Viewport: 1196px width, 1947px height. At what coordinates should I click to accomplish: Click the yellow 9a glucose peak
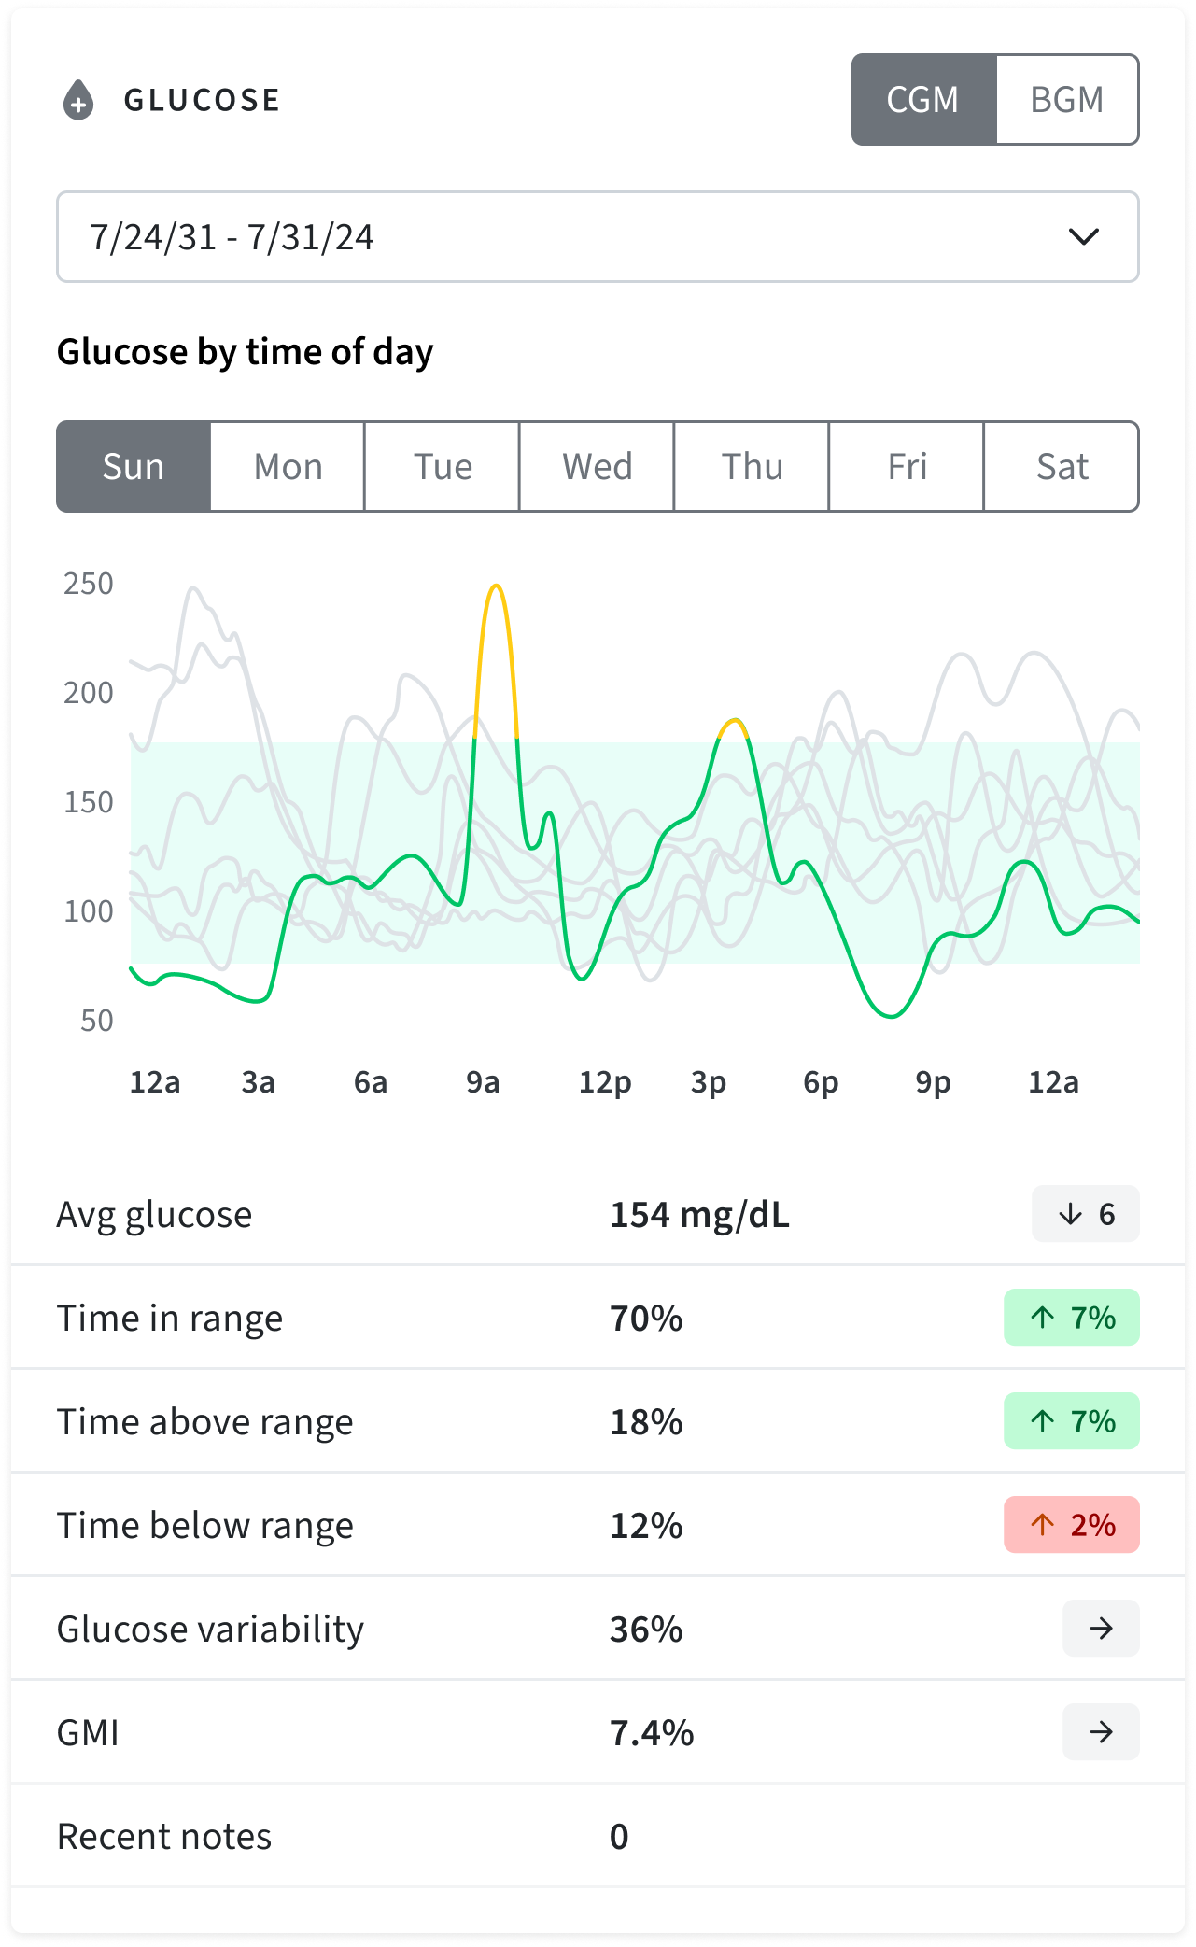[496, 587]
